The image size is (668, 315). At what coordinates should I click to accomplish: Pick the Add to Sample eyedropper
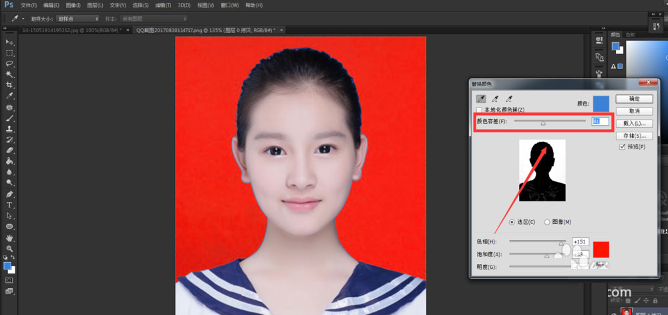(495, 98)
